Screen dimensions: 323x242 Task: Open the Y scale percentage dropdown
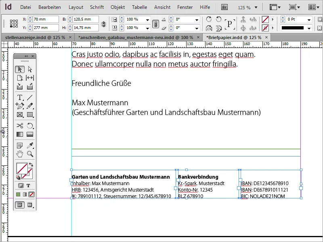tap(147, 28)
